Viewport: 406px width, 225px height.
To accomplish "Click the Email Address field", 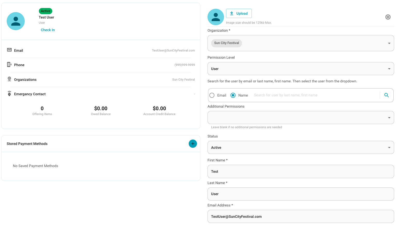I will click(x=301, y=217).
